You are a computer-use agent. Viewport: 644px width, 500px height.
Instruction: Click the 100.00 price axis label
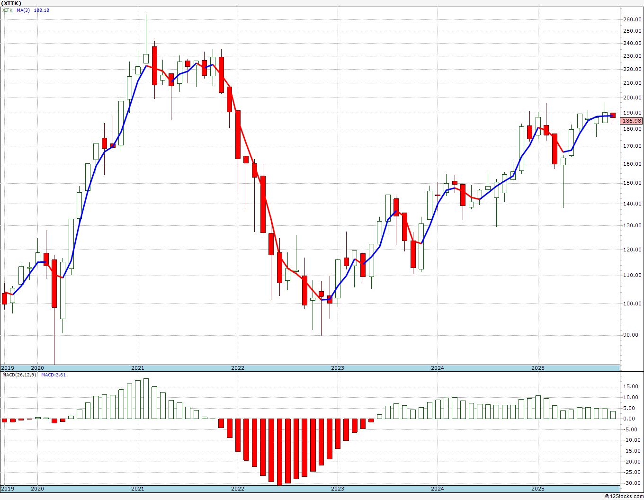tap(633, 304)
